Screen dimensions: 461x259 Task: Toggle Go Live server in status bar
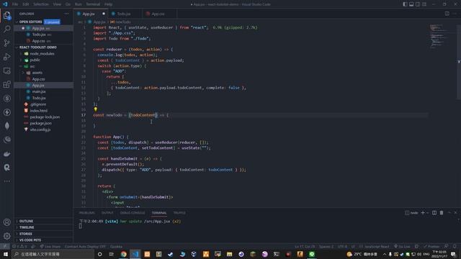click(x=402, y=246)
